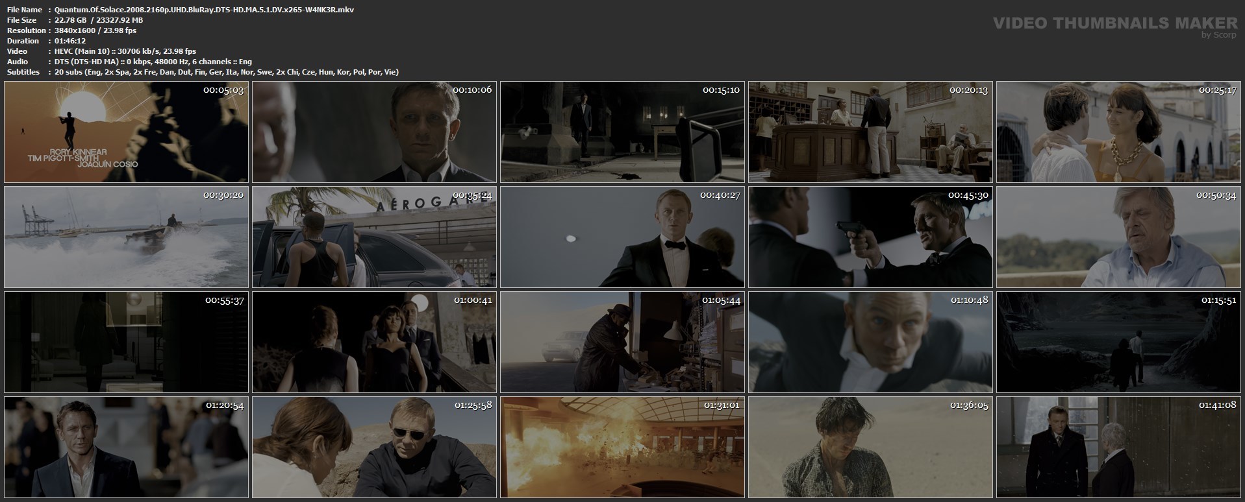Pick the thumbnail at 01:20:54

126,447
